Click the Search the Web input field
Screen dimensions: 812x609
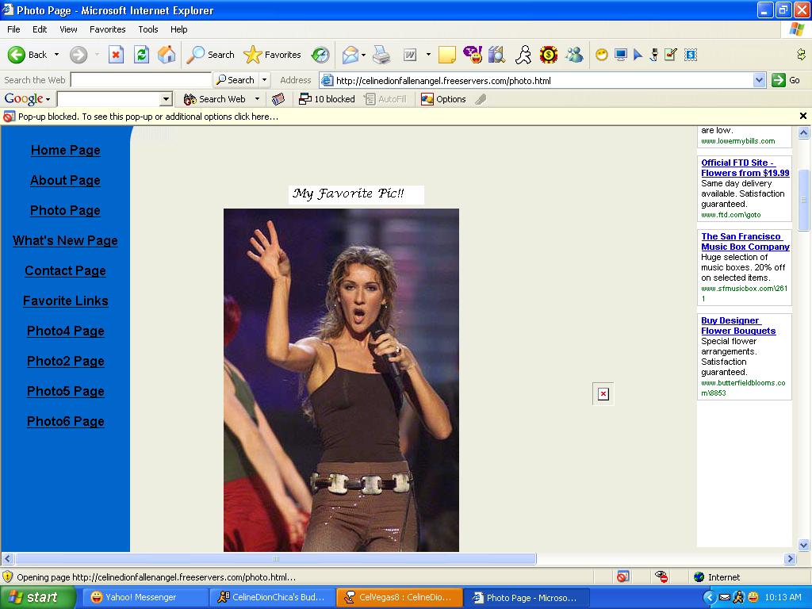[141, 80]
